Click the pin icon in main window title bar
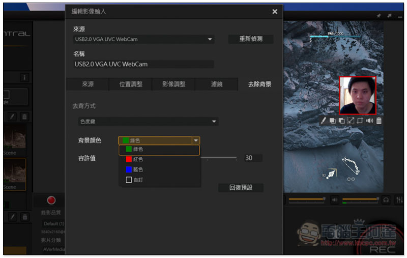407x258 pixels. coord(379,16)
